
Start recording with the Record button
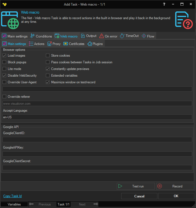pyautogui.click(x=175, y=186)
